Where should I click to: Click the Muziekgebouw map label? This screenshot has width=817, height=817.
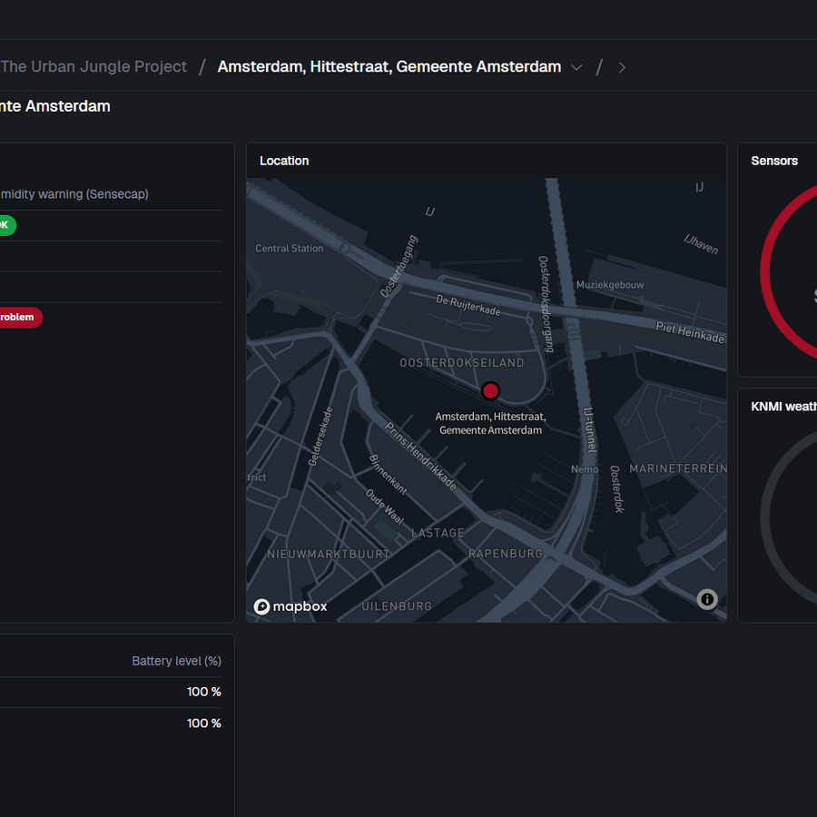610,285
